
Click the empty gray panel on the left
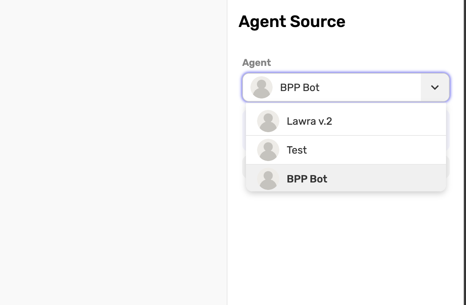(113, 152)
